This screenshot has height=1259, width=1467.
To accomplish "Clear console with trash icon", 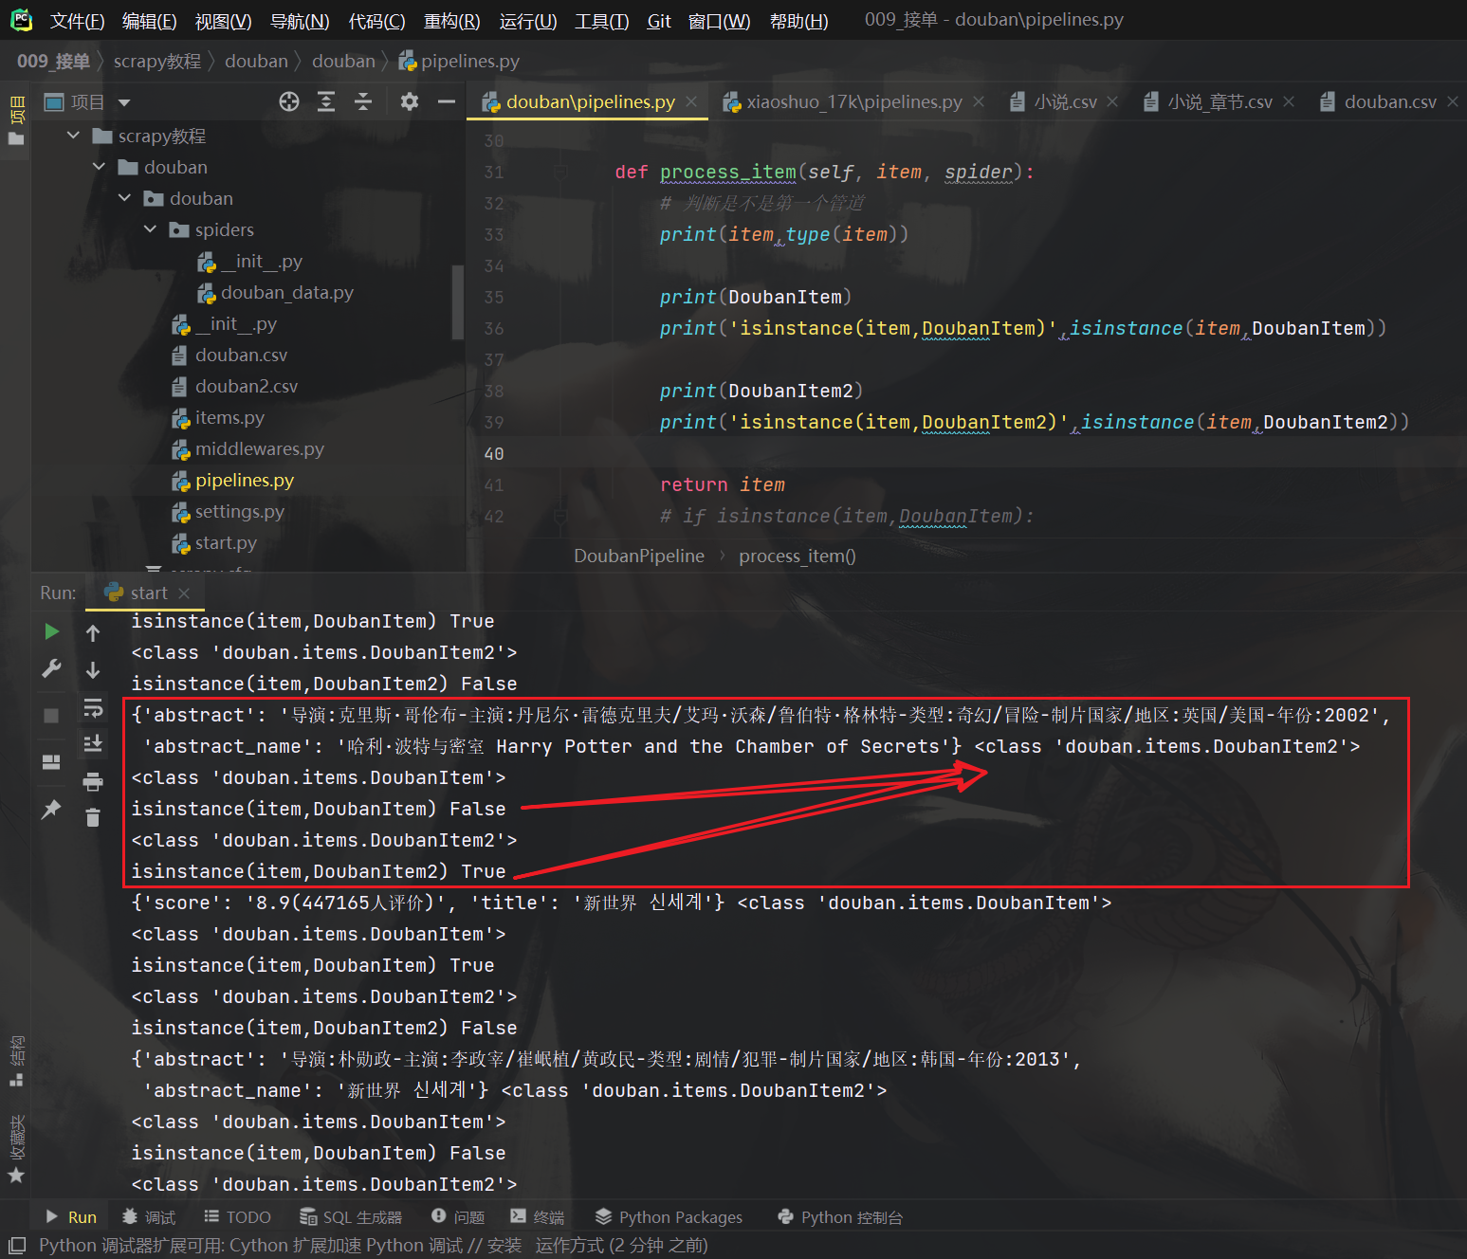I will [x=93, y=817].
